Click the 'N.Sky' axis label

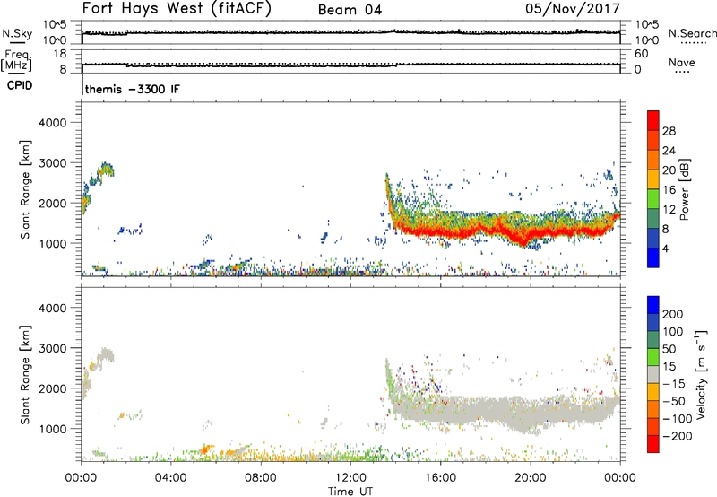(17, 33)
